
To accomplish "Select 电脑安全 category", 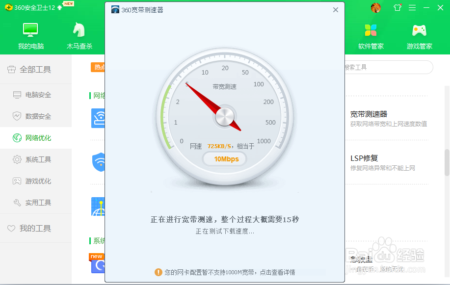I will click(36, 95).
